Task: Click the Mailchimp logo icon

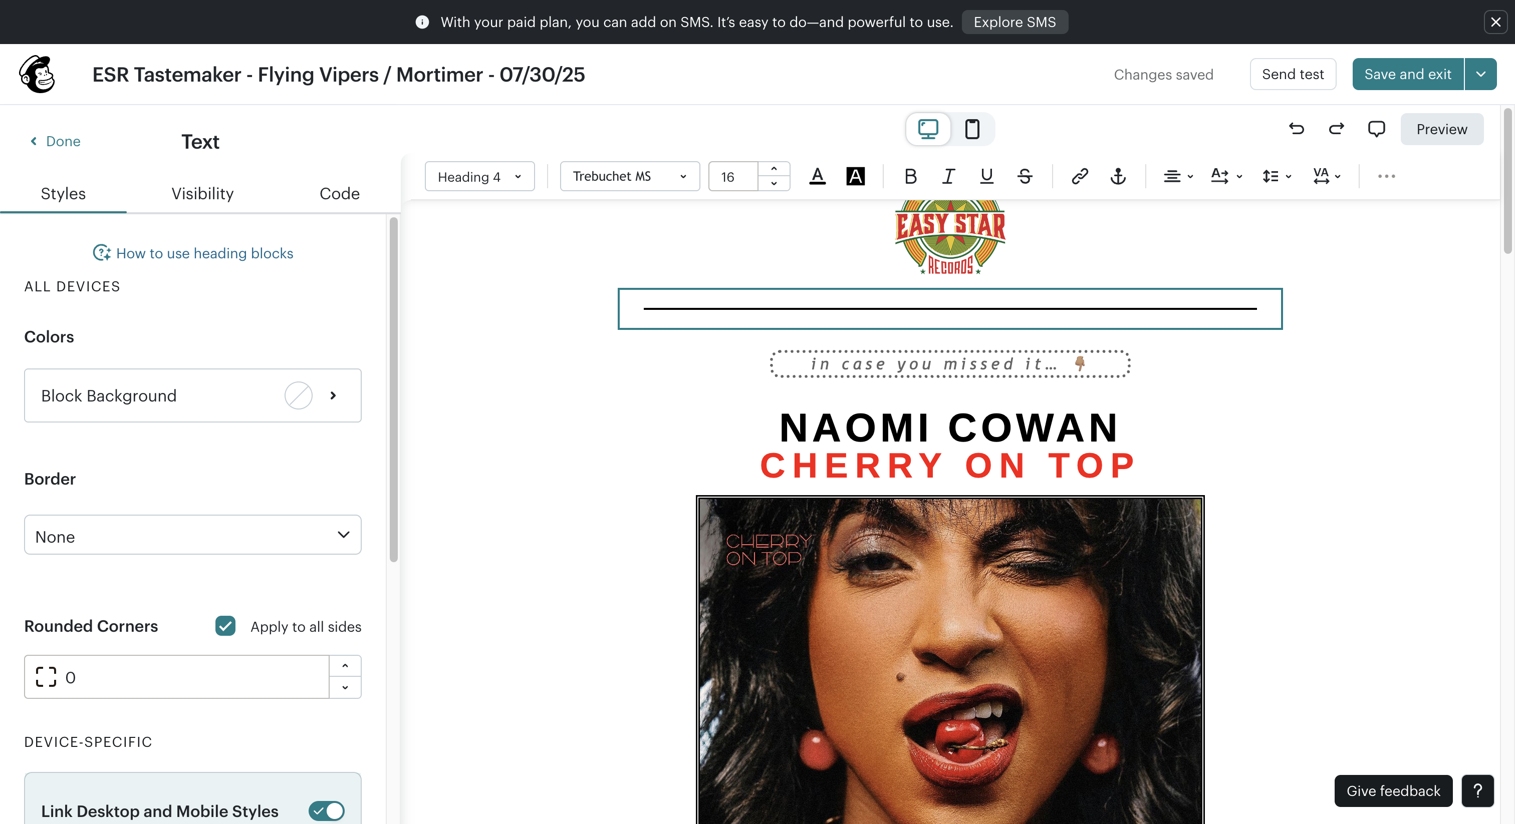Action: tap(37, 74)
